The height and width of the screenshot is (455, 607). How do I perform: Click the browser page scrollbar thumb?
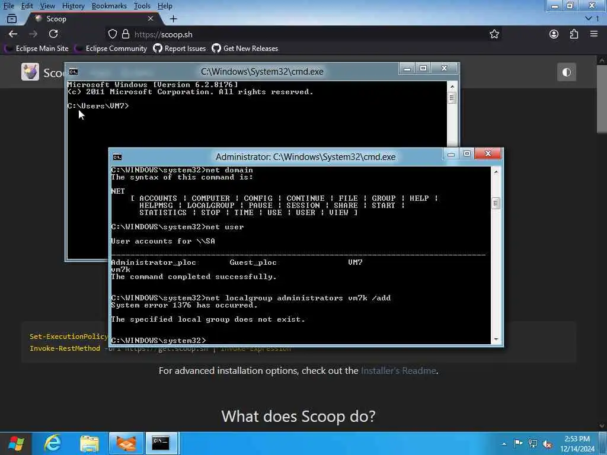tap(602, 99)
